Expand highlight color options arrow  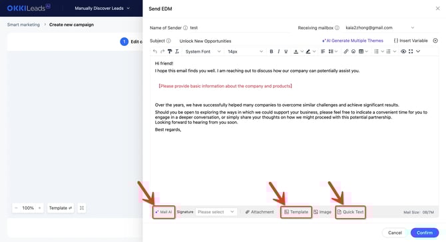(x=314, y=51)
